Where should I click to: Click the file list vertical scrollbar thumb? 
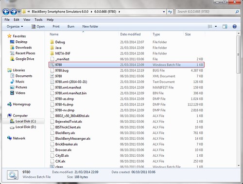(x=238, y=54)
